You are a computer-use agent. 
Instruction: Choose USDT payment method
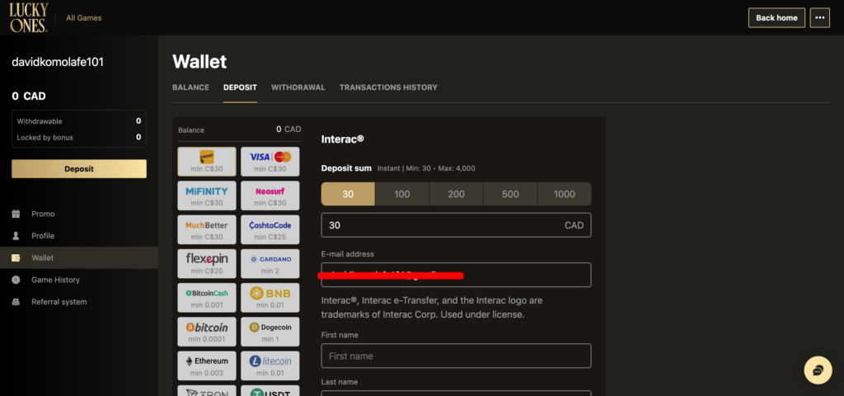[270, 390]
